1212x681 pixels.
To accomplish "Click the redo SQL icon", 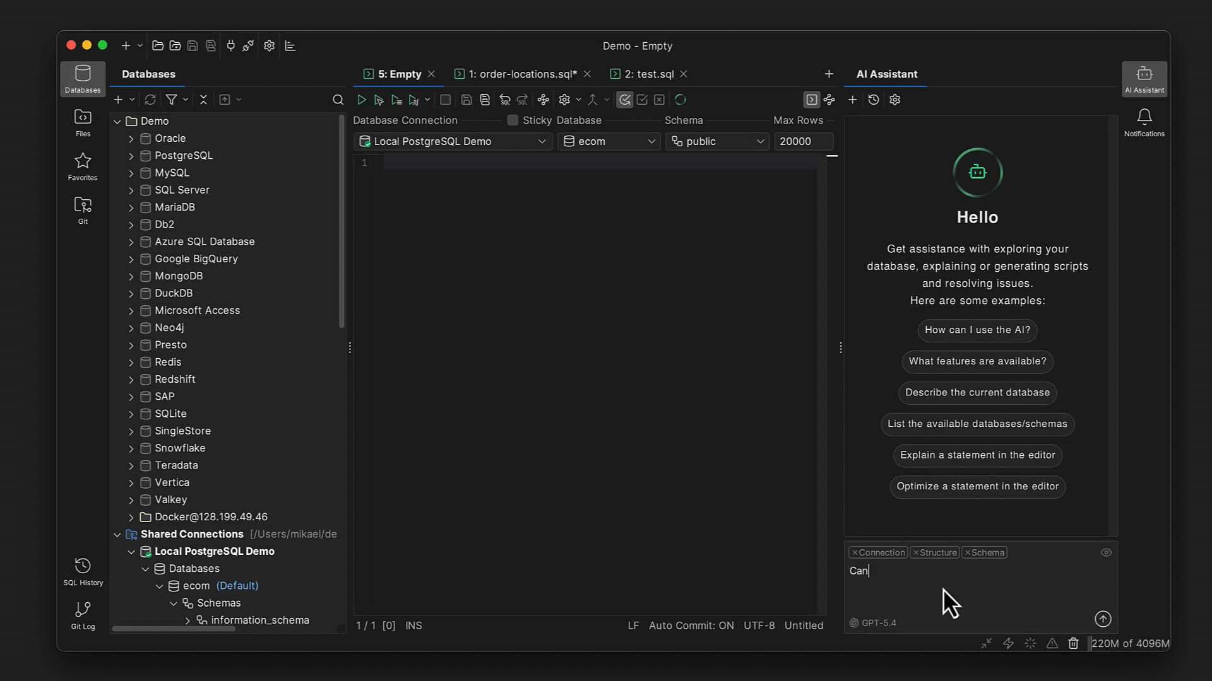I will pyautogui.click(x=522, y=100).
